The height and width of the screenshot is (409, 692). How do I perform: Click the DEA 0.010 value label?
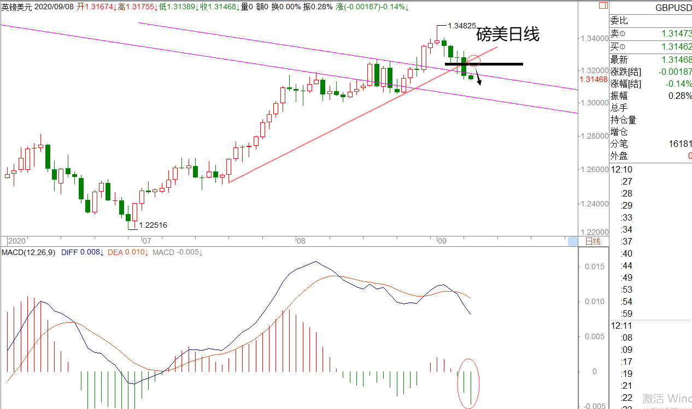click(128, 252)
